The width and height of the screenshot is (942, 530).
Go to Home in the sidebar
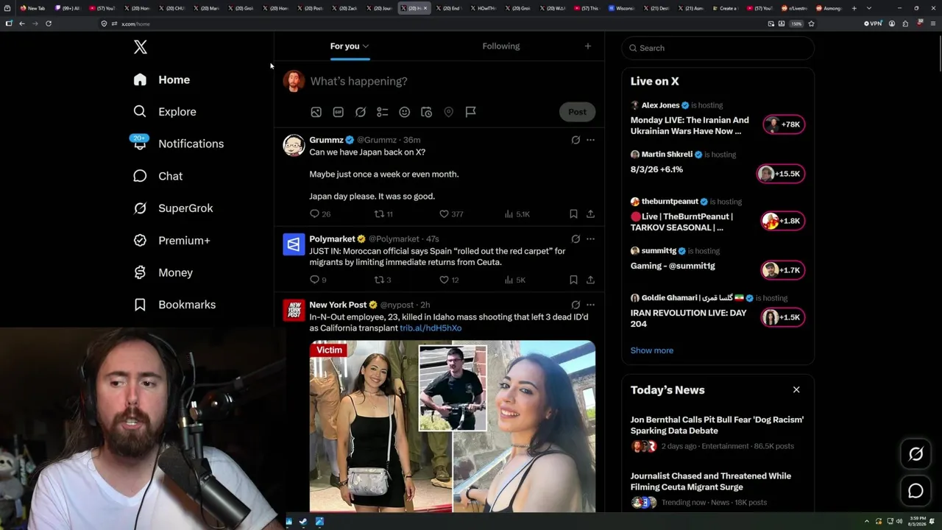162,79
